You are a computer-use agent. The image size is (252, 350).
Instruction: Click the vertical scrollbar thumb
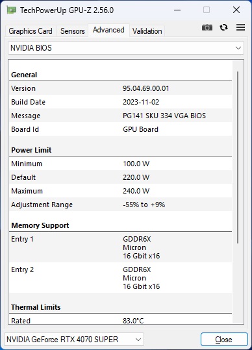coord(238,157)
